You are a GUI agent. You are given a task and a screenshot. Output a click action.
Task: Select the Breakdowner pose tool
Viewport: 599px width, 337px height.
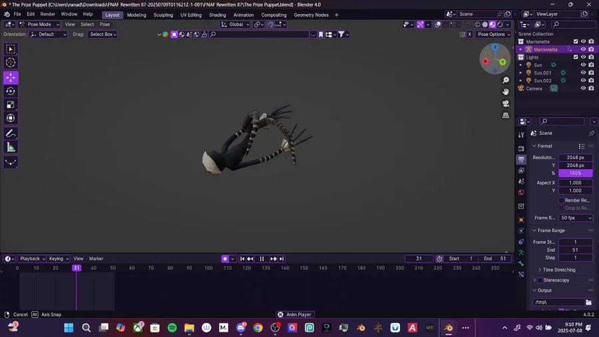point(11,163)
